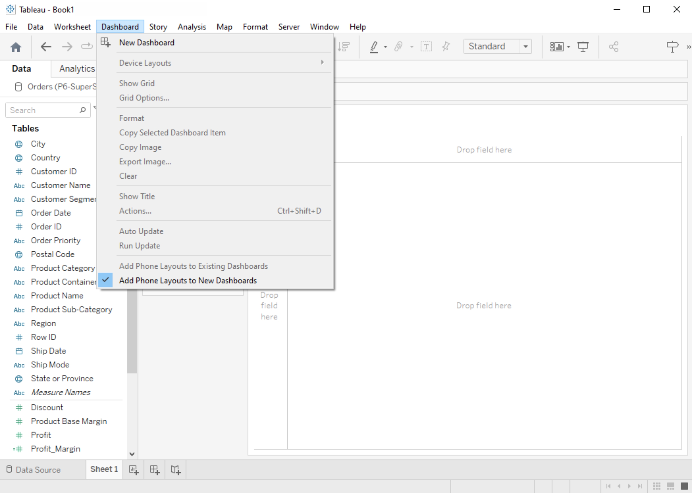The height and width of the screenshot is (493, 692).
Task: Click the Orders (P6-SuperS data source name
Action: [62, 87]
